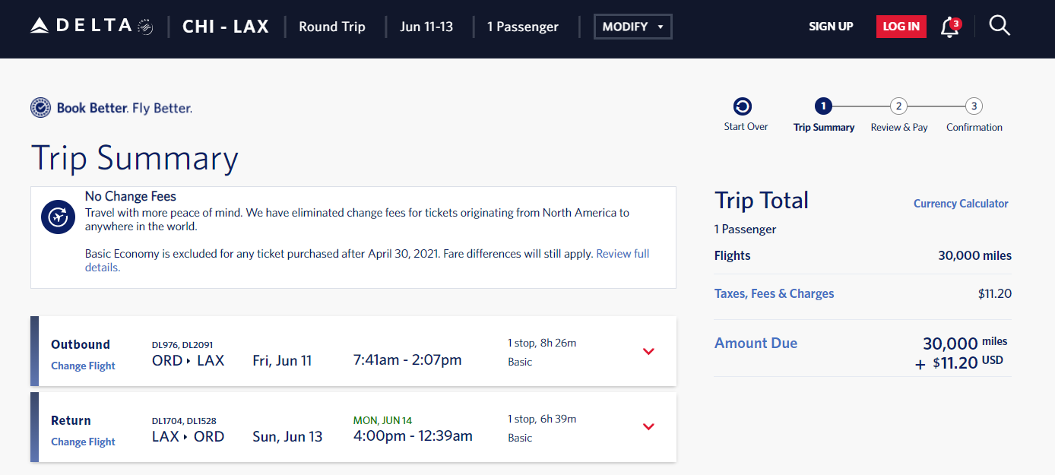Click the LOG IN button
Screen dimensions: 1055x475
(x=901, y=27)
